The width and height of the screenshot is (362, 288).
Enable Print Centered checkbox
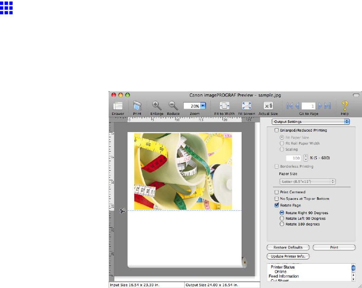point(276,192)
